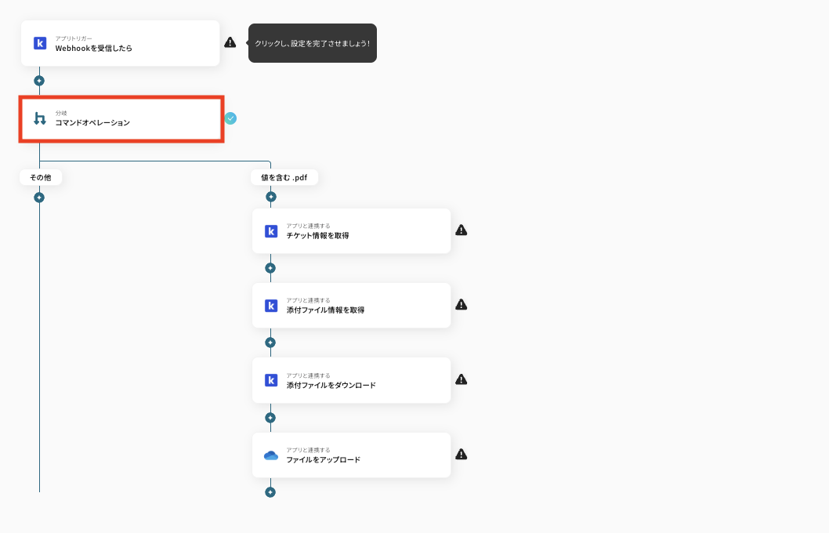Select the その他 branch label
This screenshot has height=533, width=829.
(41, 178)
